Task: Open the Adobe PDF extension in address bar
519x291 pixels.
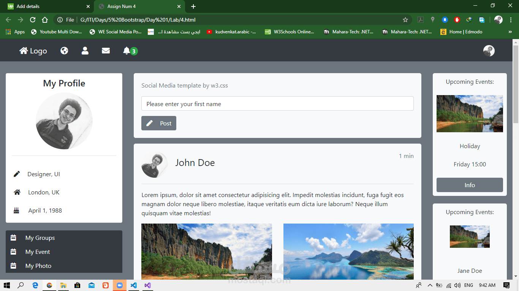Action: (x=421, y=19)
